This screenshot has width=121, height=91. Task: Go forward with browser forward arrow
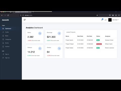coord(5,15)
